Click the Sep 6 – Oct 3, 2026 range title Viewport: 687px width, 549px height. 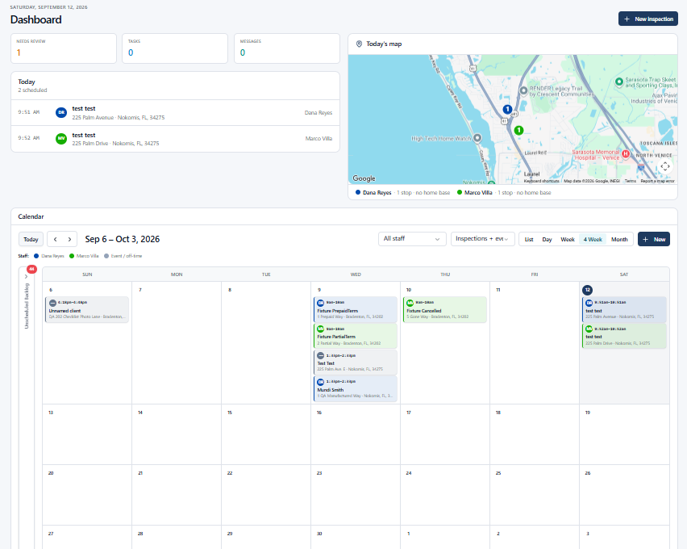tap(123, 239)
